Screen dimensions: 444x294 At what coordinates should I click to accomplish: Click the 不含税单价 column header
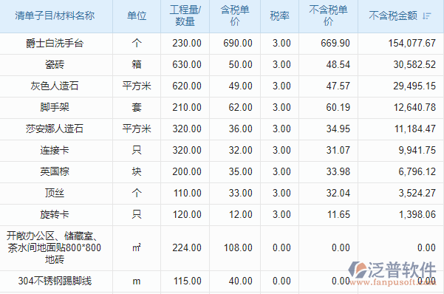[329, 16]
